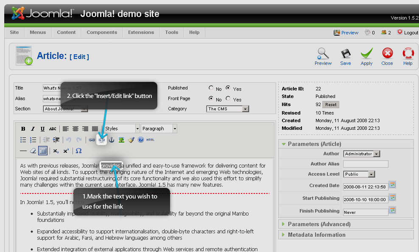Set Published to No
The image size is (419, 252).
(x=211, y=88)
